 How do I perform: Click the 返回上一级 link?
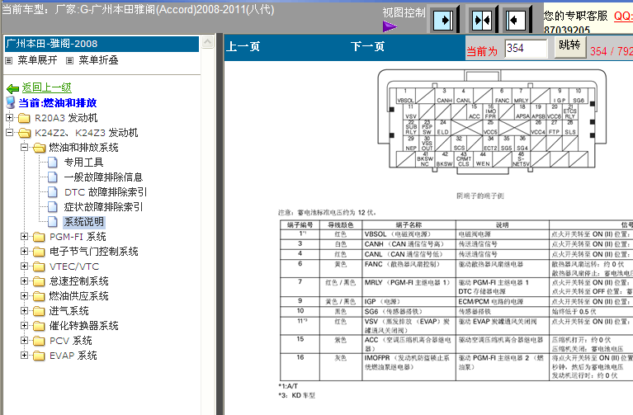click(x=46, y=87)
